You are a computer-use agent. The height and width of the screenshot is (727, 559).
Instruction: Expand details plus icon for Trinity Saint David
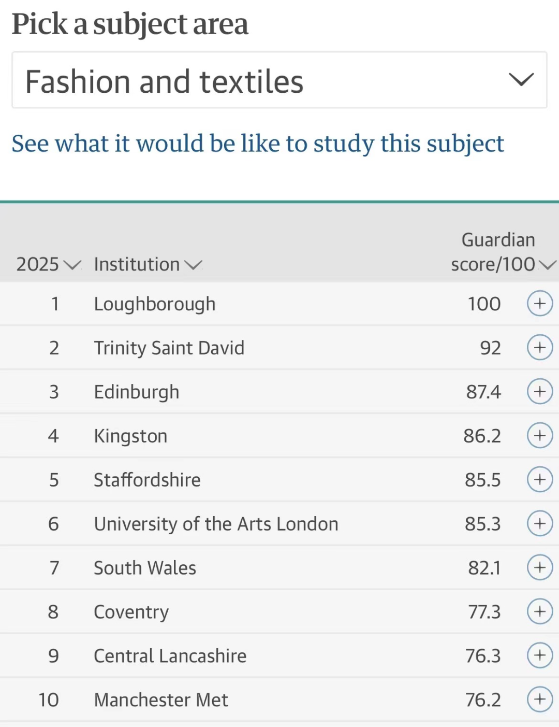pyautogui.click(x=540, y=348)
